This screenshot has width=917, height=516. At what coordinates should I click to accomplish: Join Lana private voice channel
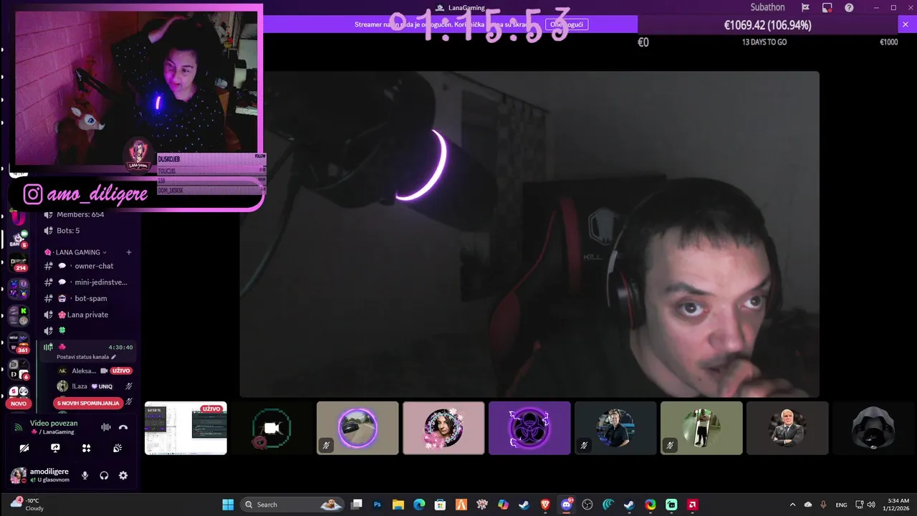click(87, 315)
